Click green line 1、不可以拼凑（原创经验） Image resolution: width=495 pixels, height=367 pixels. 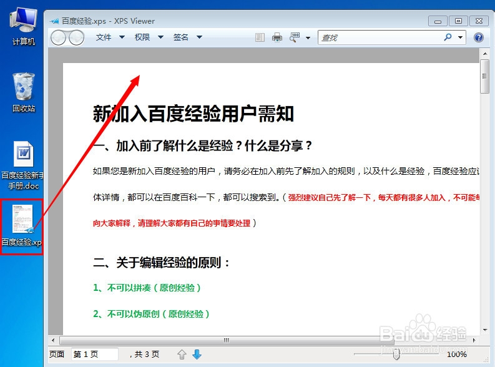(x=147, y=288)
